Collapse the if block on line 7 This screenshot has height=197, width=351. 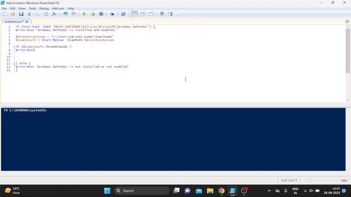pos(14,47)
